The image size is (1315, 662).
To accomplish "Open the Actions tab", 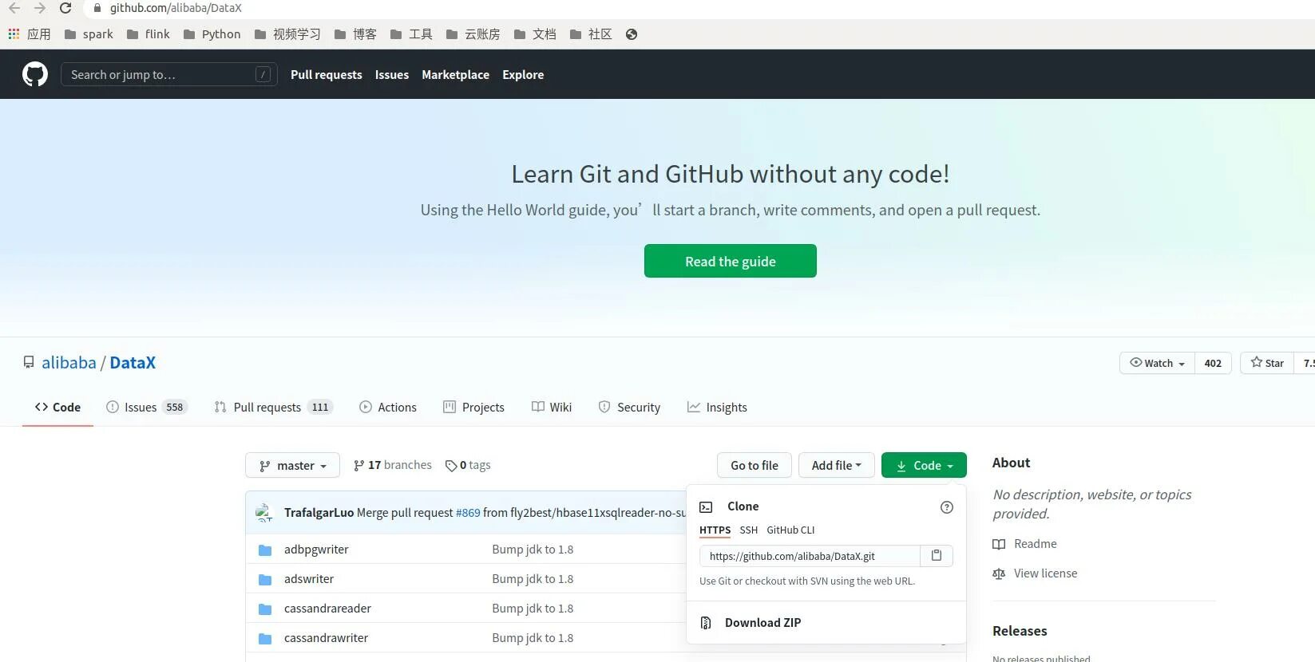I will (388, 407).
